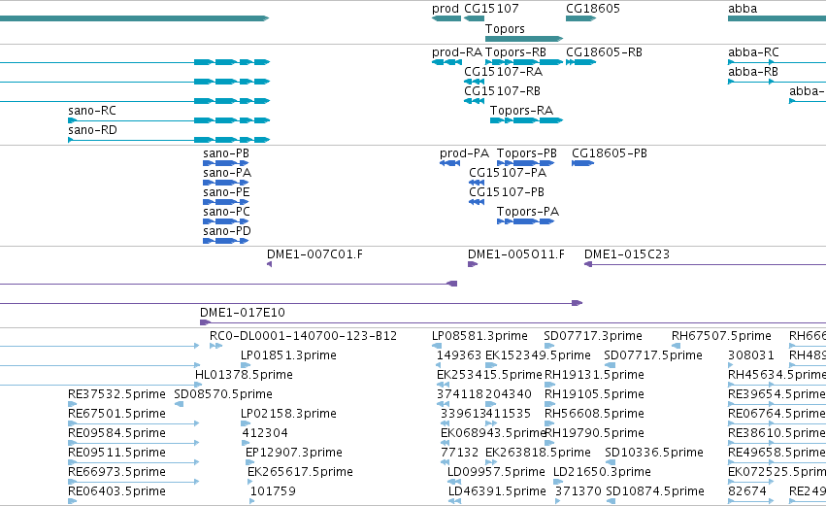Select protein sano-PE
This screenshot has width=826, height=506.
[225, 202]
